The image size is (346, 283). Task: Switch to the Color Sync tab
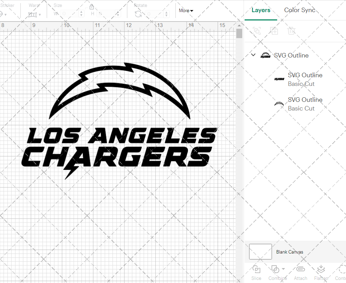tap(300, 10)
